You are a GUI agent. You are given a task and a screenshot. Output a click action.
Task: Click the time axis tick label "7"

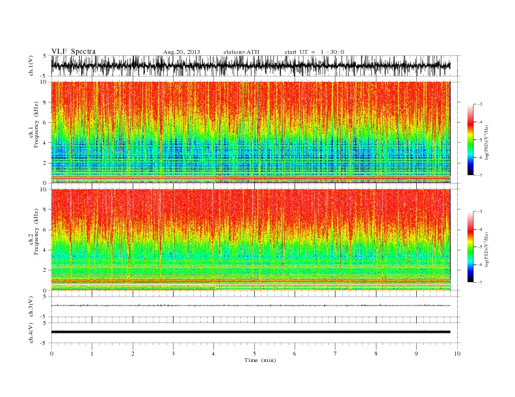pos(336,354)
